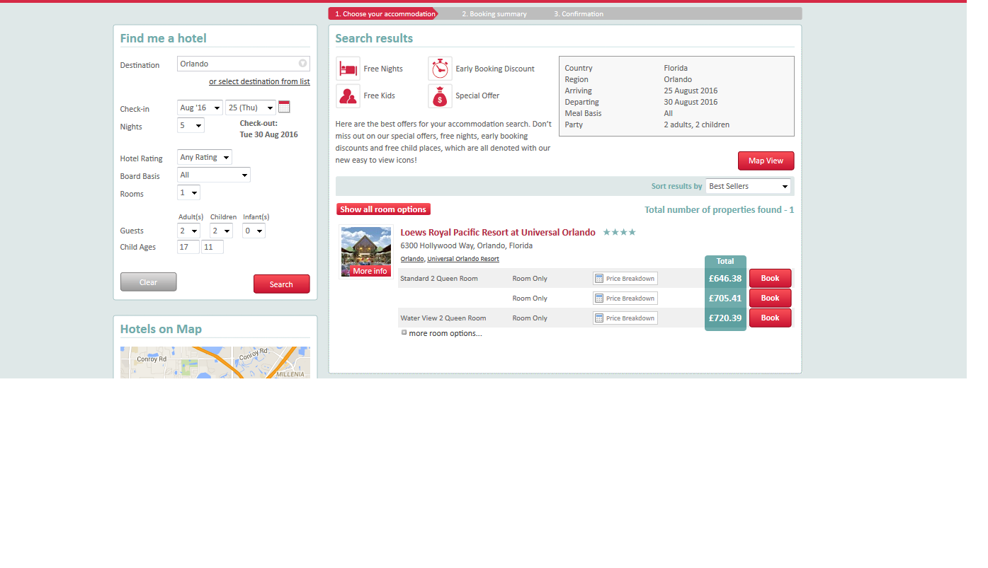Open Map View of results
This screenshot has height=568, width=988.
766,161
